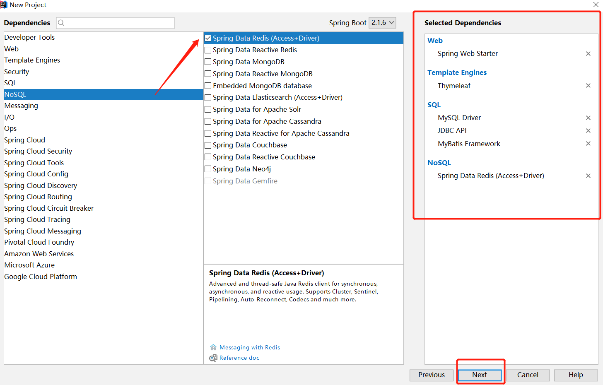Screen dimensions: 603x385
Task: Check Spring Data for Apache Solr
Action: pos(208,110)
